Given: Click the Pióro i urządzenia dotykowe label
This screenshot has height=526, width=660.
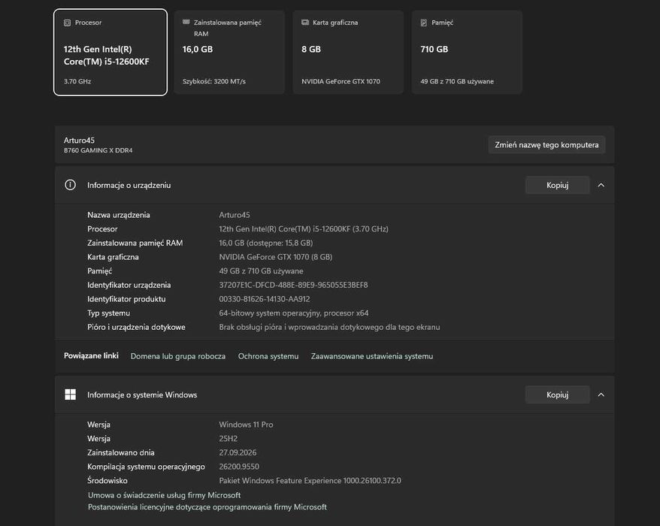Looking at the screenshot, I should pyautogui.click(x=136, y=327).
